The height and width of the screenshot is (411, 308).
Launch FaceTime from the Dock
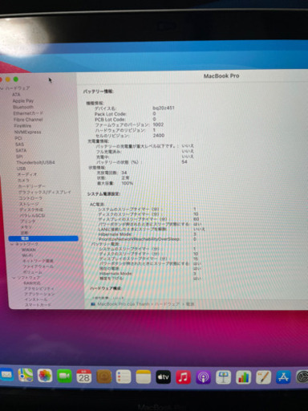64,376
